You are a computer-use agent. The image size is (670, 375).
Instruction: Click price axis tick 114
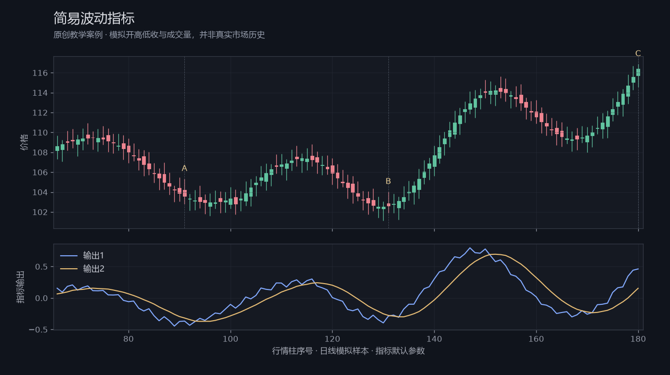(40, 93)
